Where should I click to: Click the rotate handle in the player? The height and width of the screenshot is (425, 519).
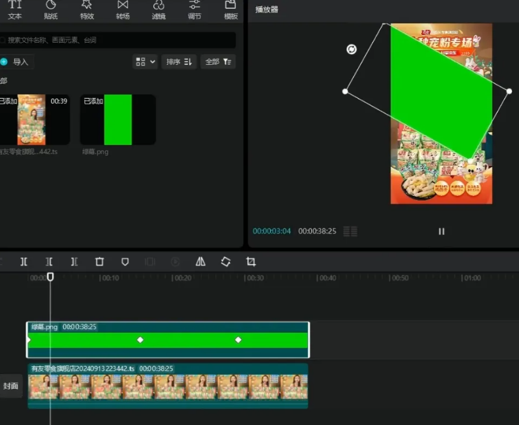click(352, 49)
